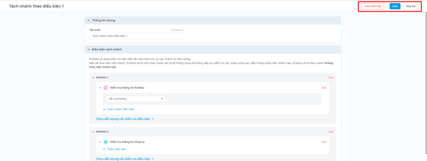Click the pink Profiles check icon
427x161 pixels.
click(x=105, y=88)
